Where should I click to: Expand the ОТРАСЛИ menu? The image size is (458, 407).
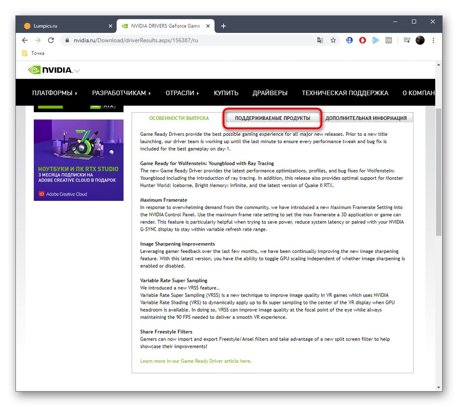(x=182, y=93)
